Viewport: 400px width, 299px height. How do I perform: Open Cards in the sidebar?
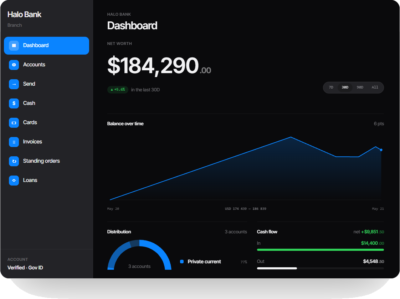(46, 123)
